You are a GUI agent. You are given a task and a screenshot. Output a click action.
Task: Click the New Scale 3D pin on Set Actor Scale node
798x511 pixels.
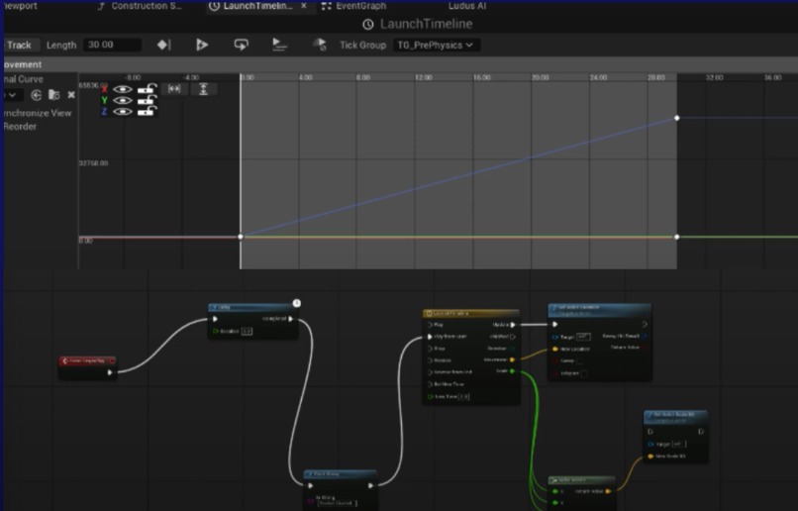point(650,457)
